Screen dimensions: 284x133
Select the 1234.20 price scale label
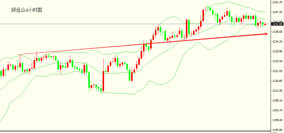(x=277, y=42)
